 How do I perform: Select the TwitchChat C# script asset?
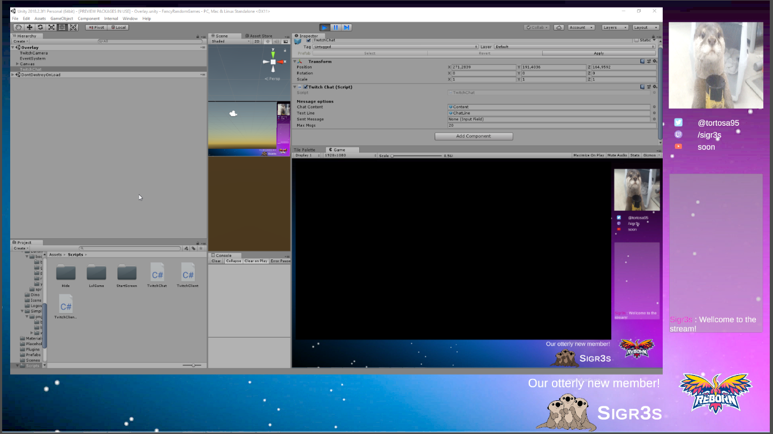coord(157,275)
